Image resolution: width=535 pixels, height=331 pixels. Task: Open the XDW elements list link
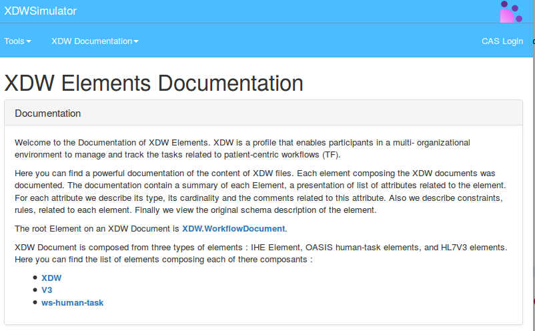[x=51, y=278]
